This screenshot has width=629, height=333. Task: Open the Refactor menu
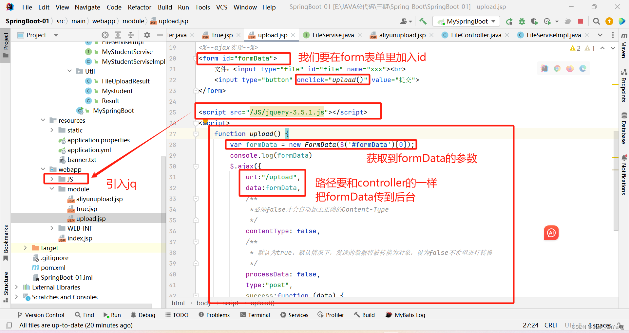139,7
